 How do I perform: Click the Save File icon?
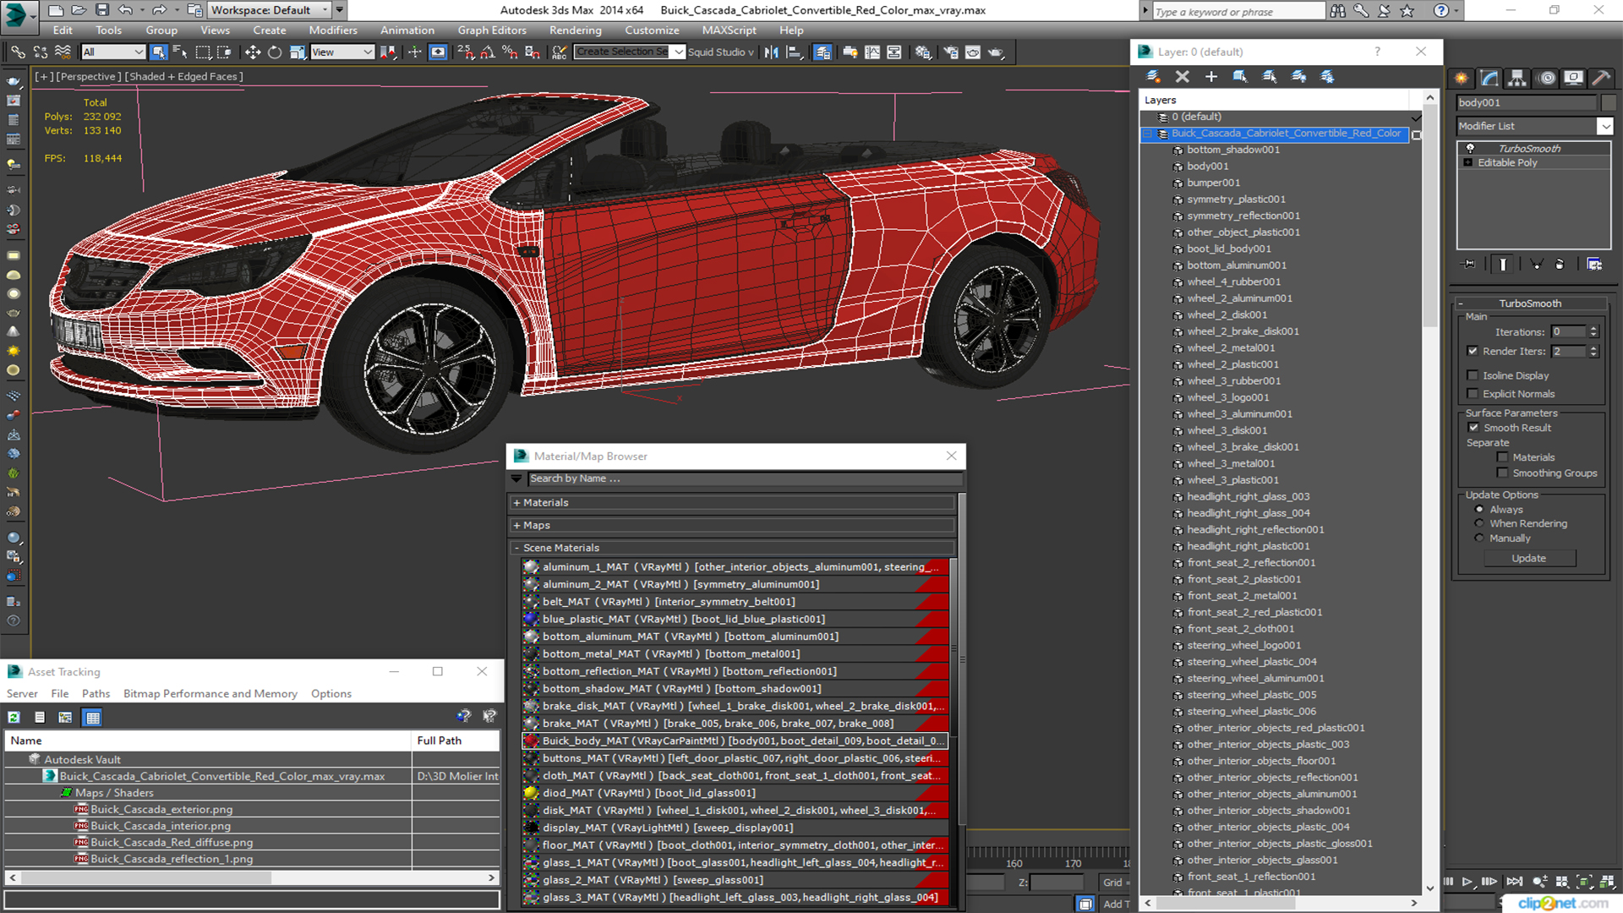click(x=102, y=10)
